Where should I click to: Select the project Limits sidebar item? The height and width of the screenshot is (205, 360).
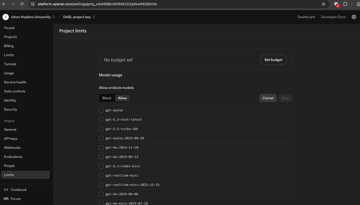coord(25,175)
